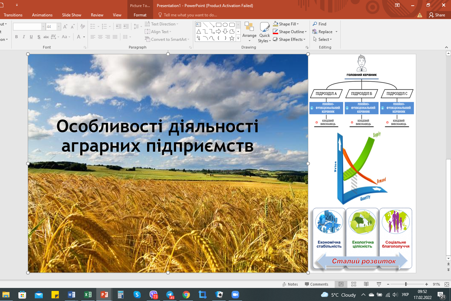Expand Shape Outline options
This screenshot has height=301, width=451.
306,32
